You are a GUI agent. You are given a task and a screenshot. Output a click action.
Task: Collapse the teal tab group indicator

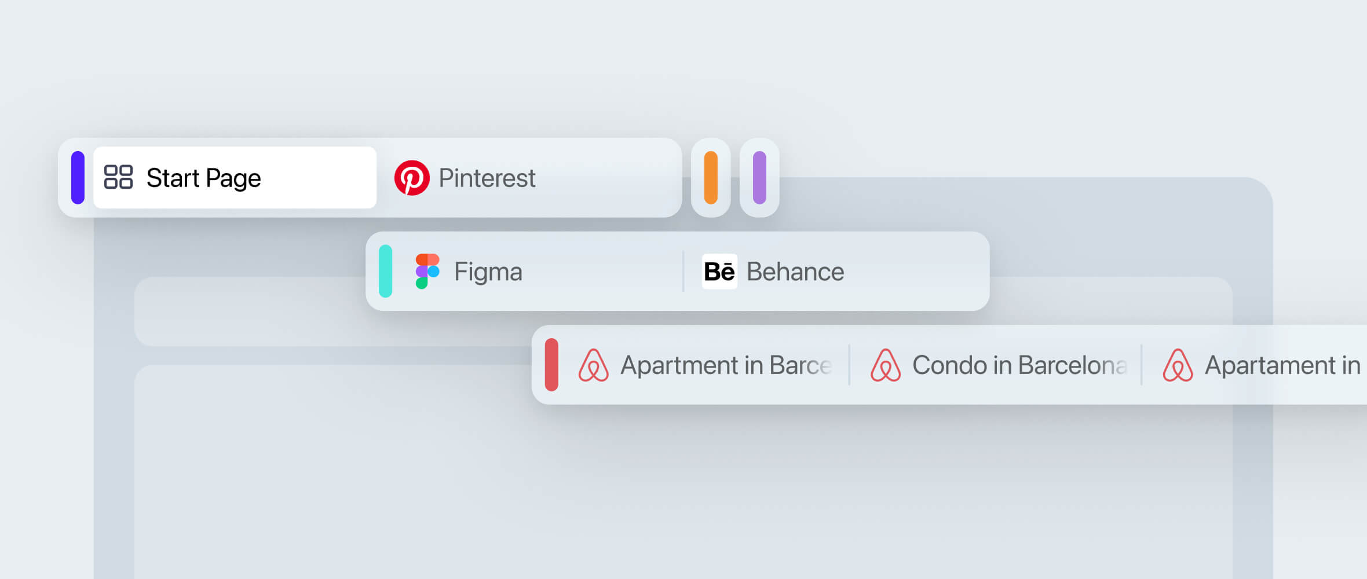(386, 271)
